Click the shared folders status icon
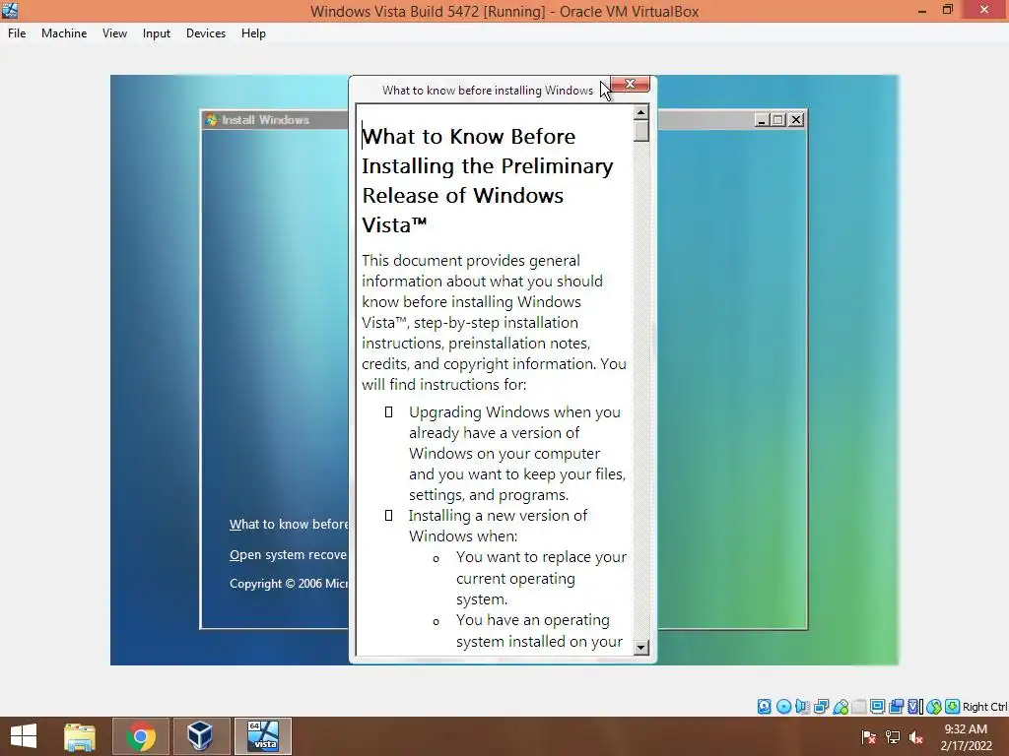The image size is (1009, 756). coord(859,707)
